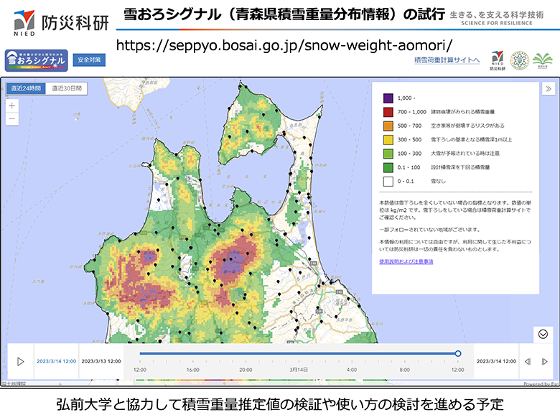This screenshot has height=420, width=560.
Task: Zoom in on the map with plus button
Action: click(11, 106)
